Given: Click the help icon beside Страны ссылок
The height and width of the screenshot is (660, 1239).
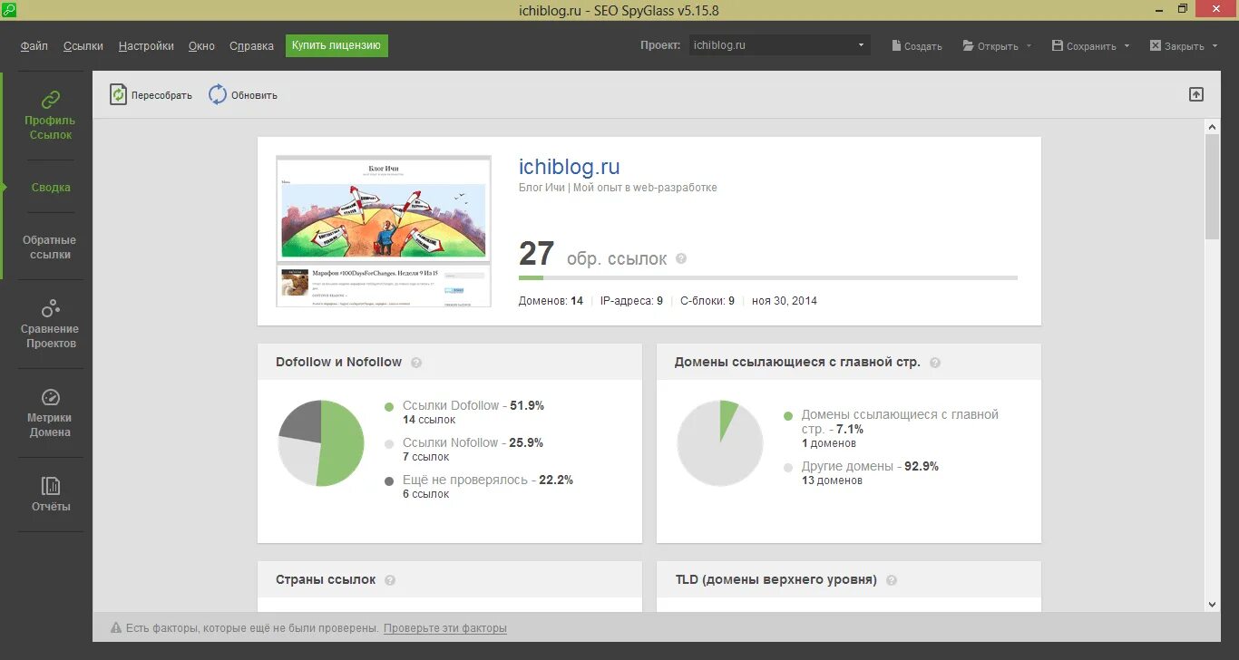Looking at the screenshot, I should [x=390, y=580].
